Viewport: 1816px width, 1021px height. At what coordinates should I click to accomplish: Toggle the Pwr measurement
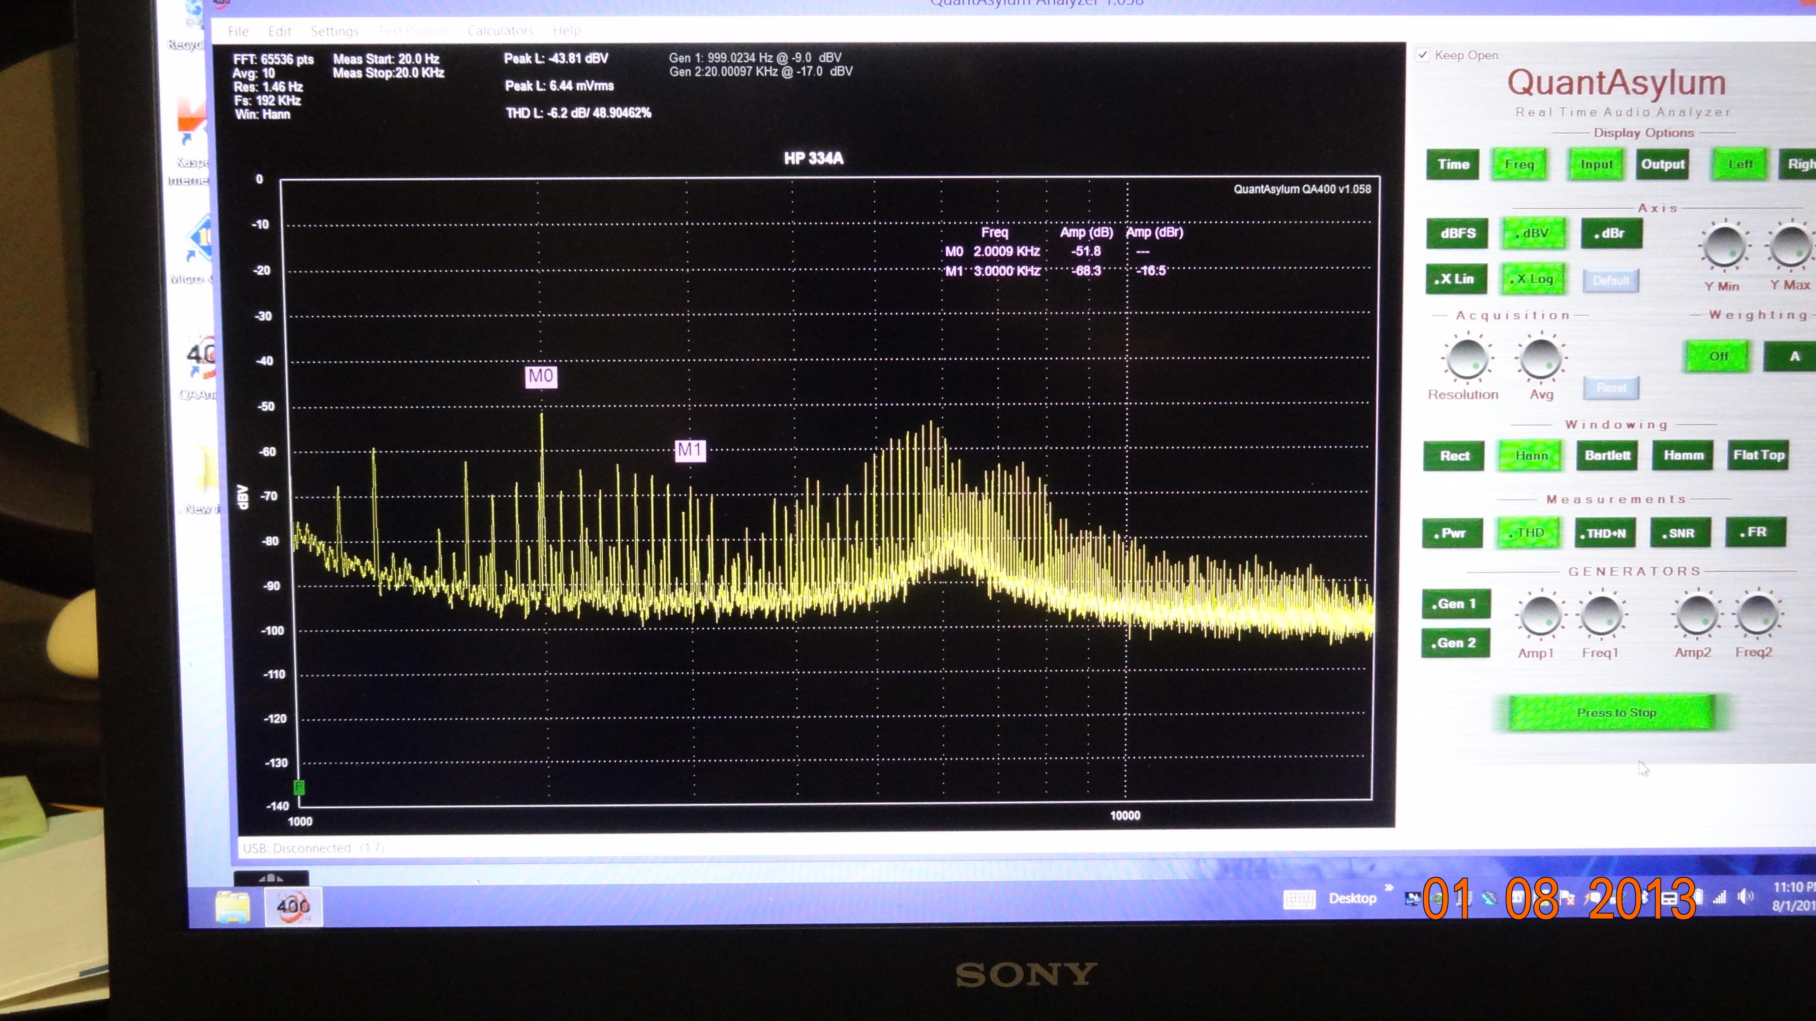click(x=1452, y=533)
